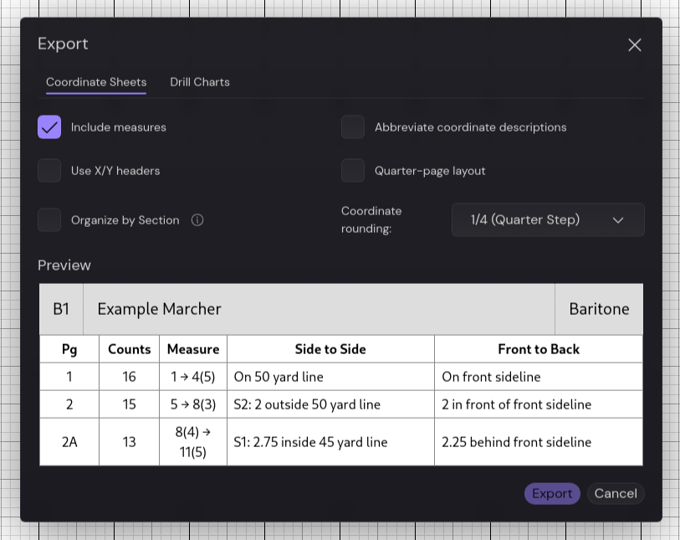This screenshot has width=680, height=540.
Task: Switch to the Drill Charts tab
Action: coord(200,82)
